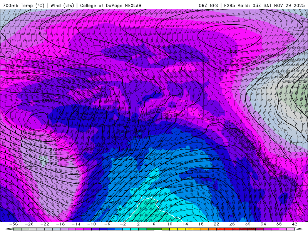Click the 2970 height contour label
This screenshot has width=308, height=231.
coord(224,70)
